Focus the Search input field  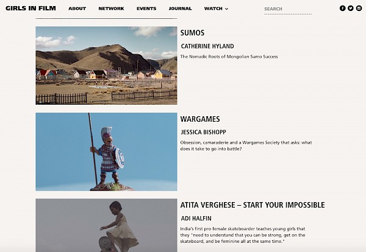[x=288, y=9]
